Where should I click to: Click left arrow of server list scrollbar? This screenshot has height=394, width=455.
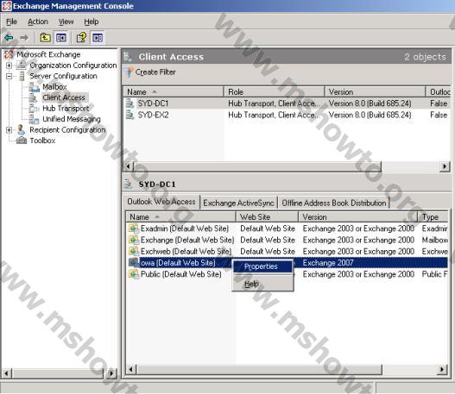pos(130,166)
